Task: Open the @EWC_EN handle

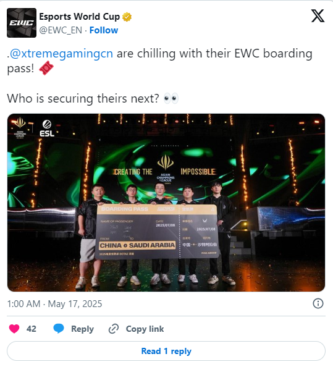Action: (x=61, y=30)
